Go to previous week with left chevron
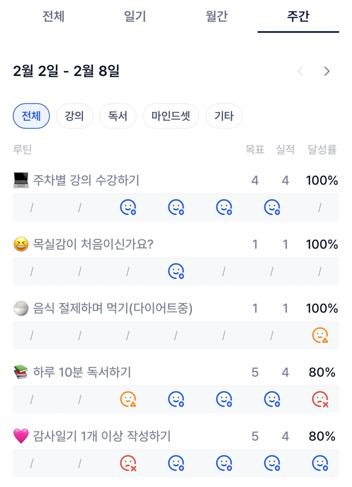 click(x=300, y=71)
